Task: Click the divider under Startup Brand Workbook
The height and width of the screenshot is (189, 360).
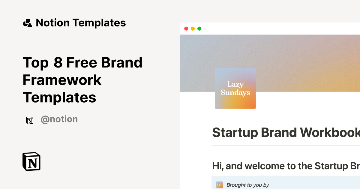Action: pyautogui.click(x=285, y=145)
